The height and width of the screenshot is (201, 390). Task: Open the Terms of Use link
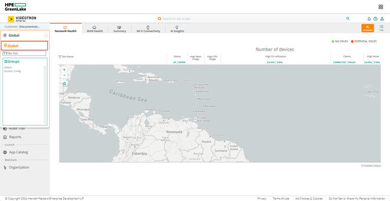pos(281,198)
